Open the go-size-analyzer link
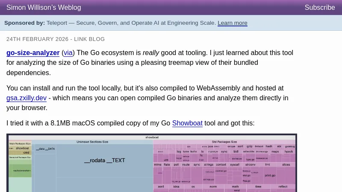This screenshot has height=192, width=342. [x=33, y=53]
